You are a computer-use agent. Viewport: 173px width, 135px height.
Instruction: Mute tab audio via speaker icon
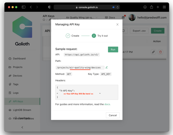coord(114,7)
